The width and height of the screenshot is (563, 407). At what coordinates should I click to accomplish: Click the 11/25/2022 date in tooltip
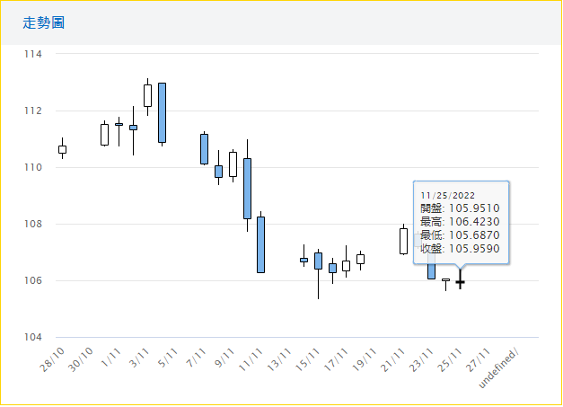tap(447, 195)
